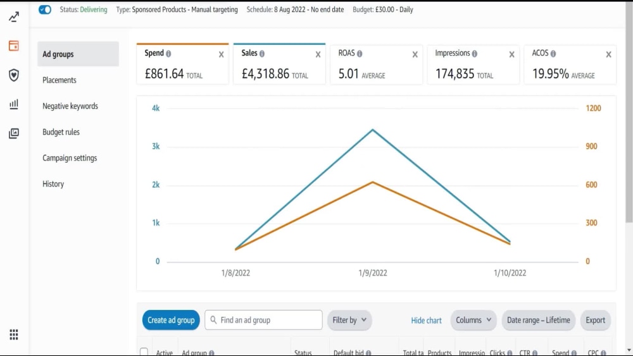Image resolution: width=633 pixels, height=356 pixels.
Task: Open Negative keywords section
Action: coord(70,106)
